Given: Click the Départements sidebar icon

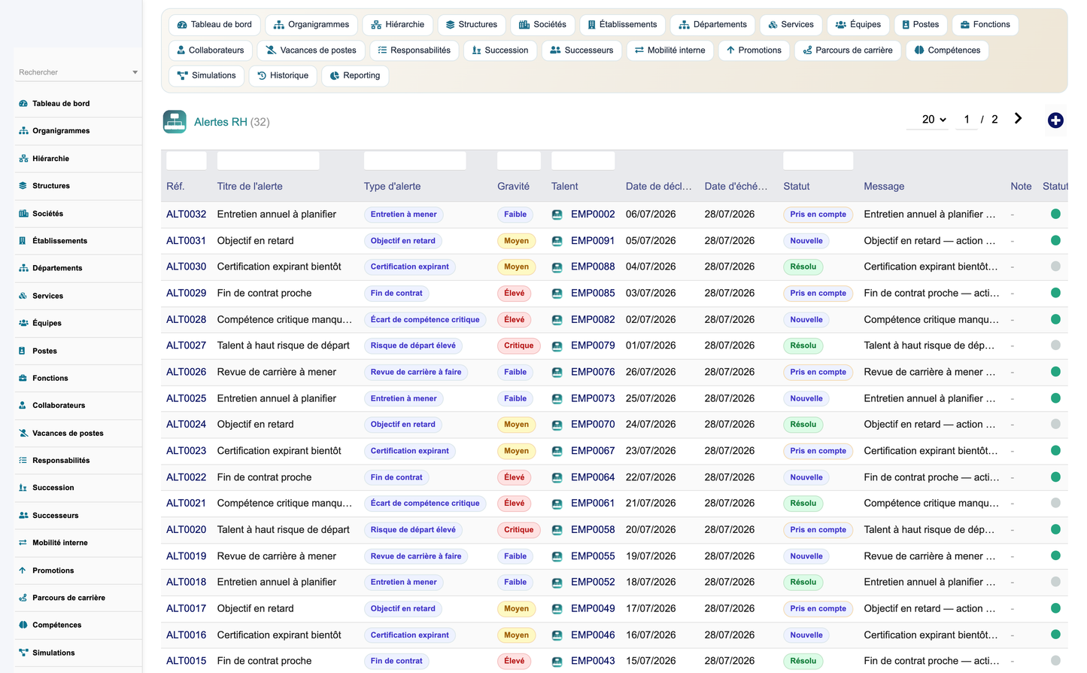Looking at the screenshot, I should click(23, 268).
